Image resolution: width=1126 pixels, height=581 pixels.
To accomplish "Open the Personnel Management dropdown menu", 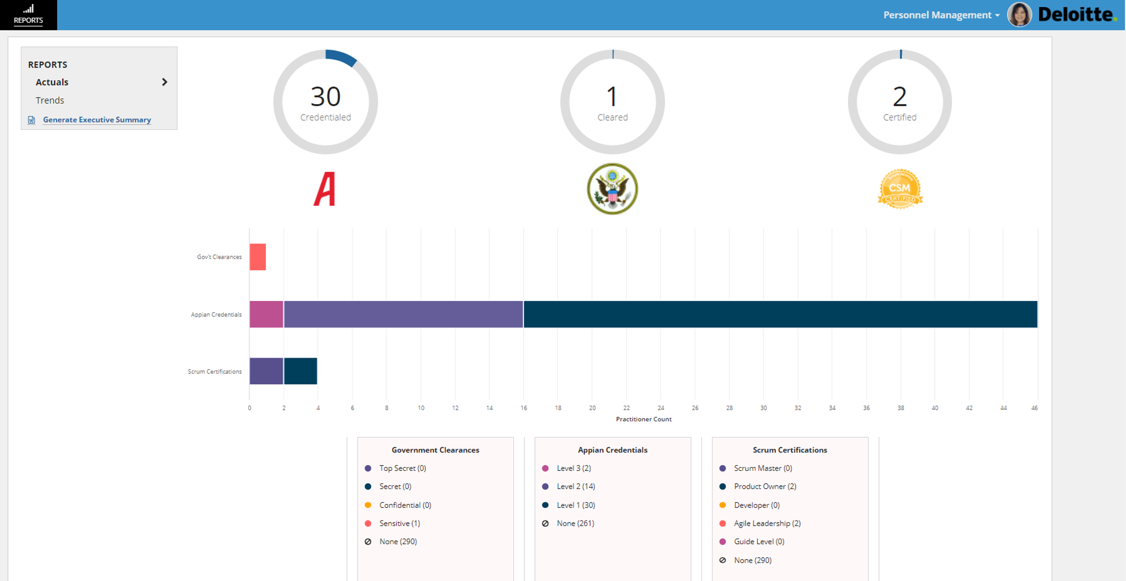I will pyautogui.click(x=941, y=15).
